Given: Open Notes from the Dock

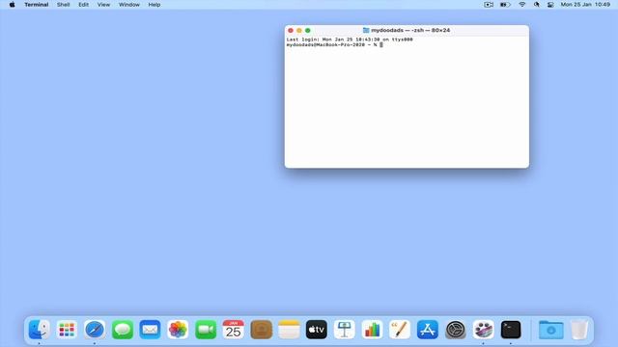Looking at the screenshot, I should click(x=289, y=330).
